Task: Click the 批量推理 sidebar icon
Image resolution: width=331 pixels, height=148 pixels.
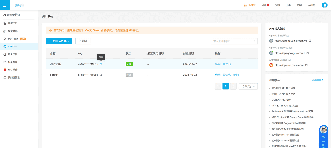Action: [5, 62]
